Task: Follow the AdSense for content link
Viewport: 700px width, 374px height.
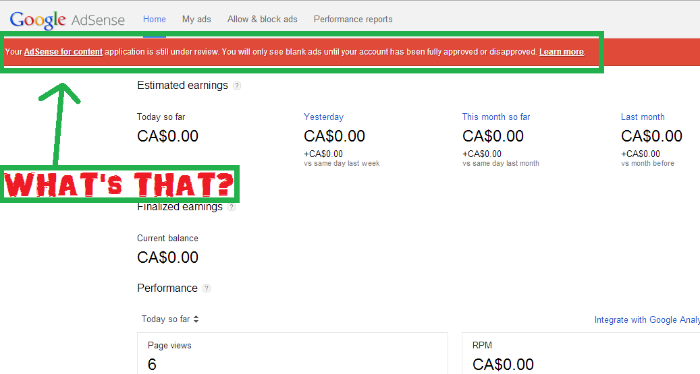Action: pyautogui.click(x=63, y=52)
